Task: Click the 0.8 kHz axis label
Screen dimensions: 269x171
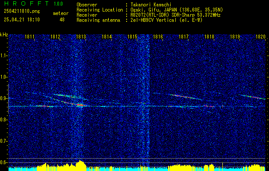Action: pos(3,120)
